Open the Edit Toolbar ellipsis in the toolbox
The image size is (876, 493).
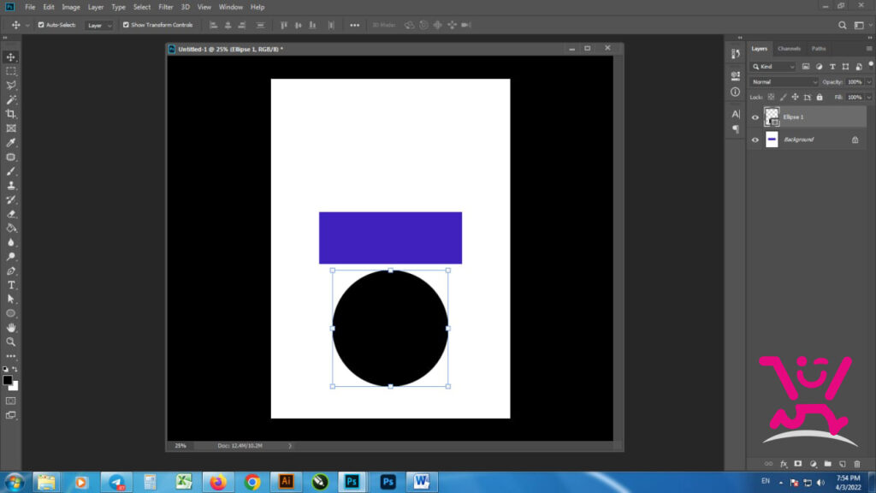10,356
